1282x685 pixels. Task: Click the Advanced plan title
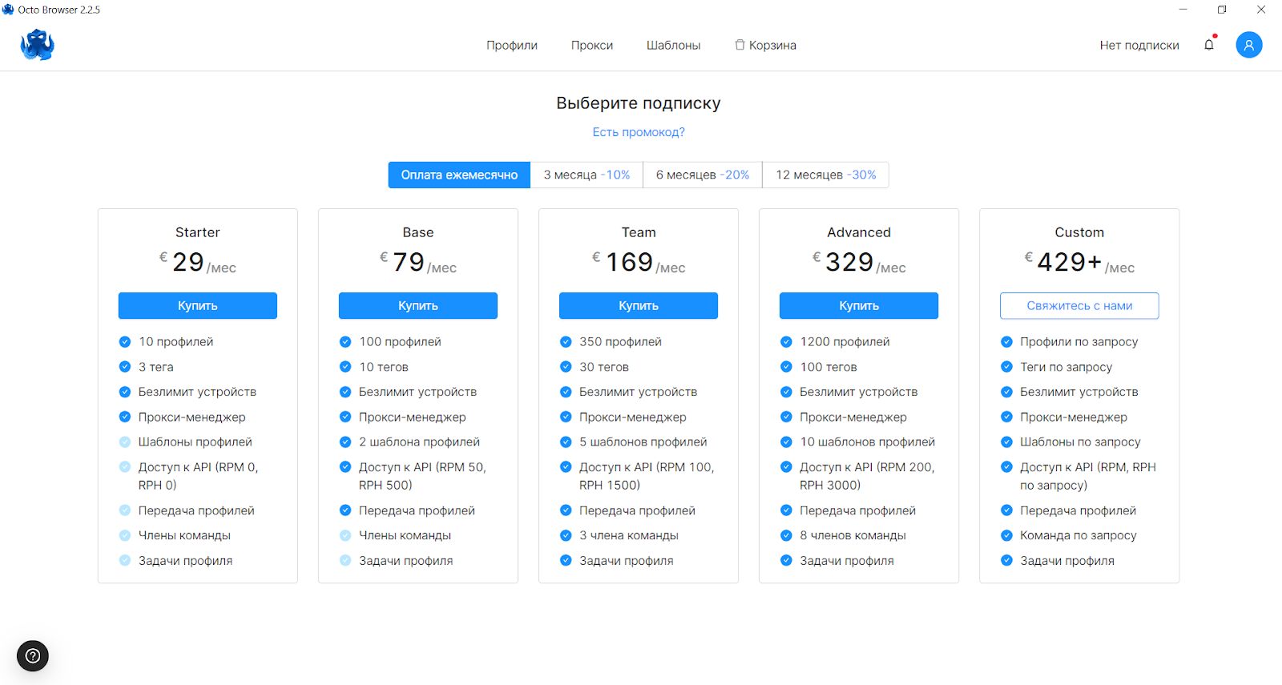[x=859, y=232]
